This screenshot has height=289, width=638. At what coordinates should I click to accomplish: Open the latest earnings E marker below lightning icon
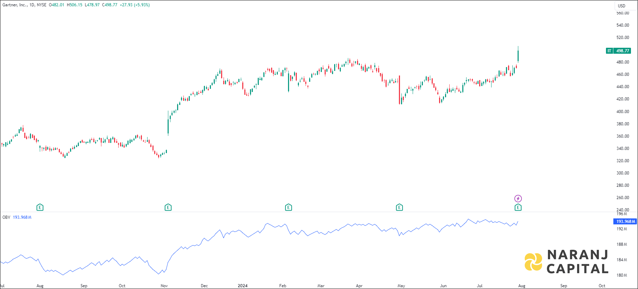click(x=518, y=208)
